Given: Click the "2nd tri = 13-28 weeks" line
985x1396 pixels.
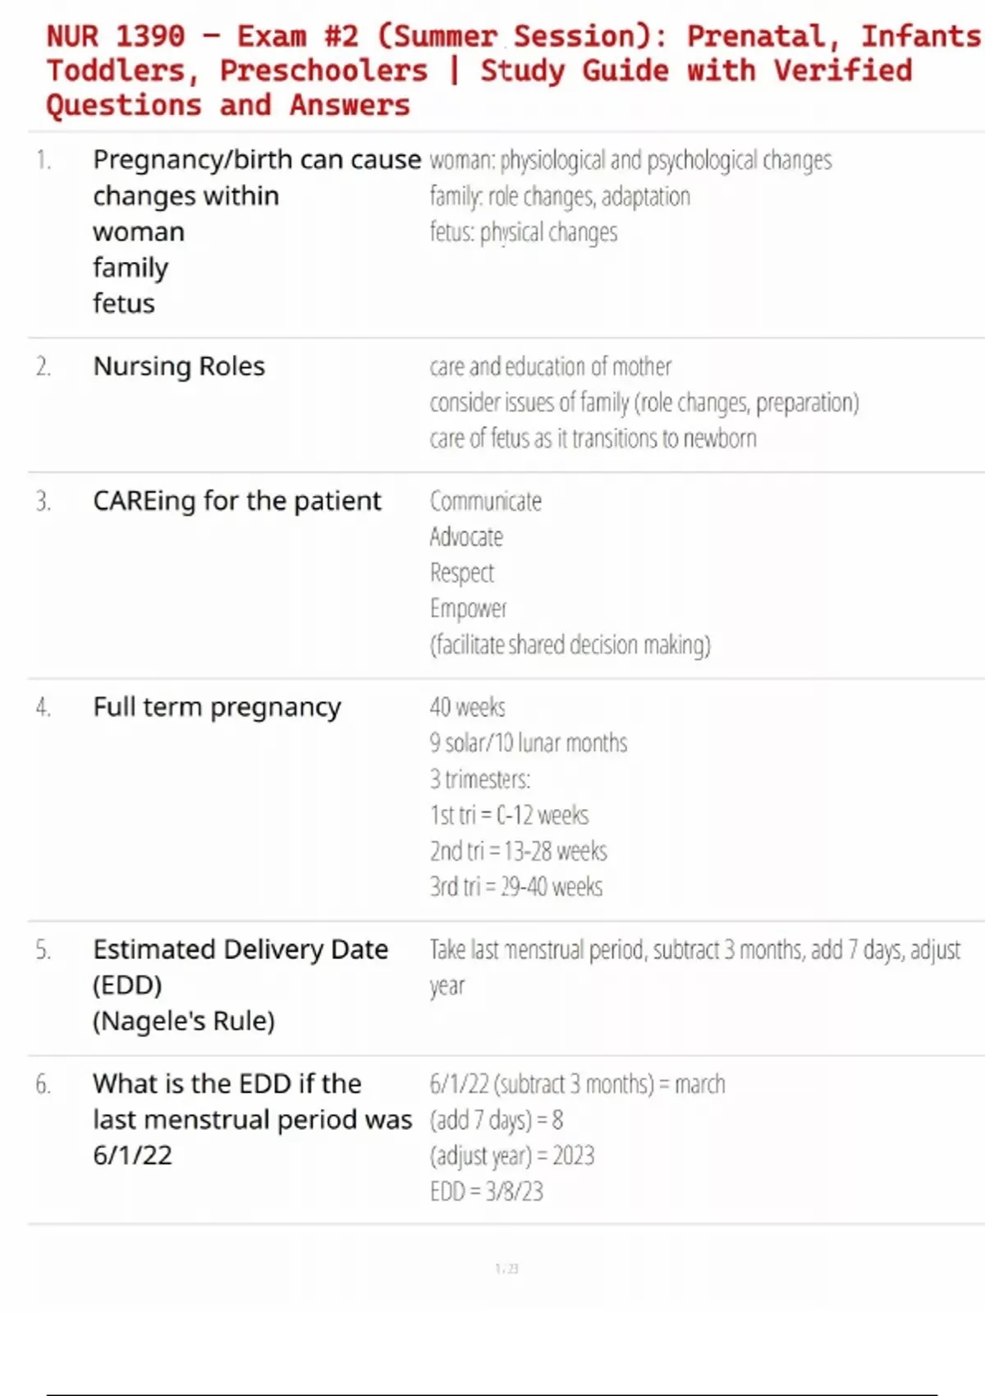Looking at the screenshot, I should coord(518,851).
